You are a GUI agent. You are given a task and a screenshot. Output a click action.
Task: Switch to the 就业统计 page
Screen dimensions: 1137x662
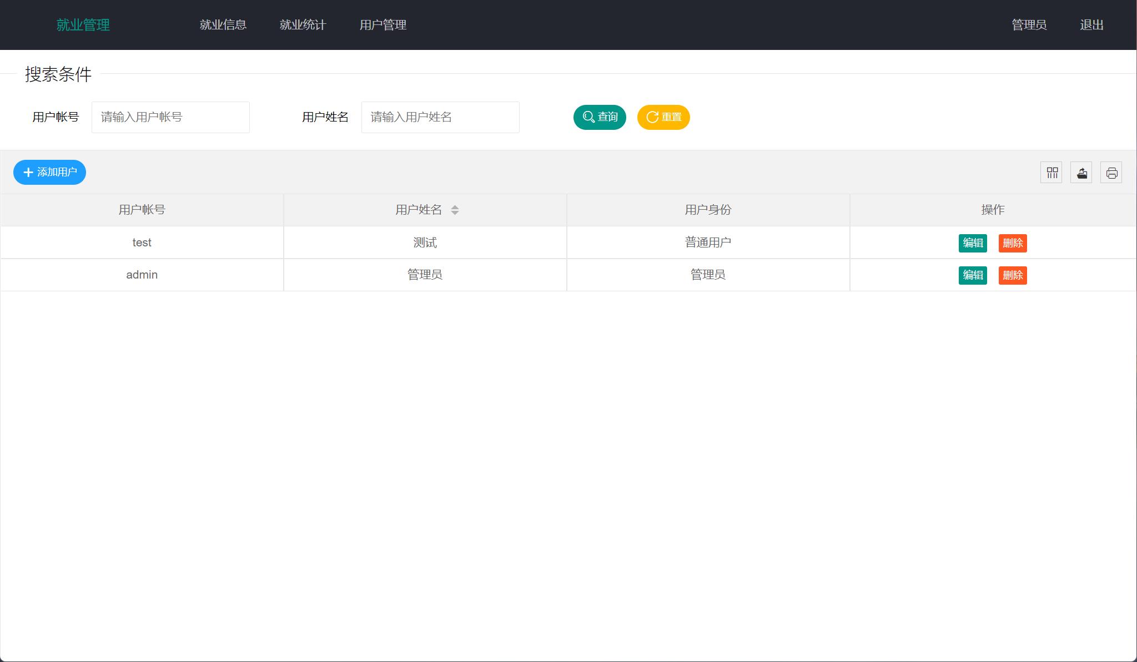[x=303, y=24]
